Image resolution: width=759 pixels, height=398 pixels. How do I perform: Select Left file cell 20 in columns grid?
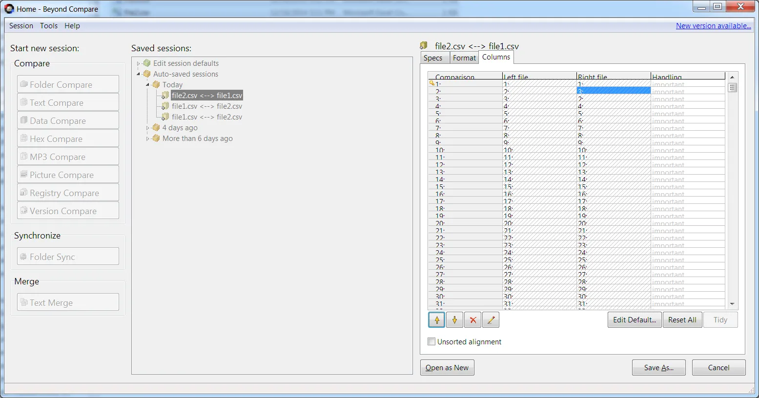click(x=539, y=223)
